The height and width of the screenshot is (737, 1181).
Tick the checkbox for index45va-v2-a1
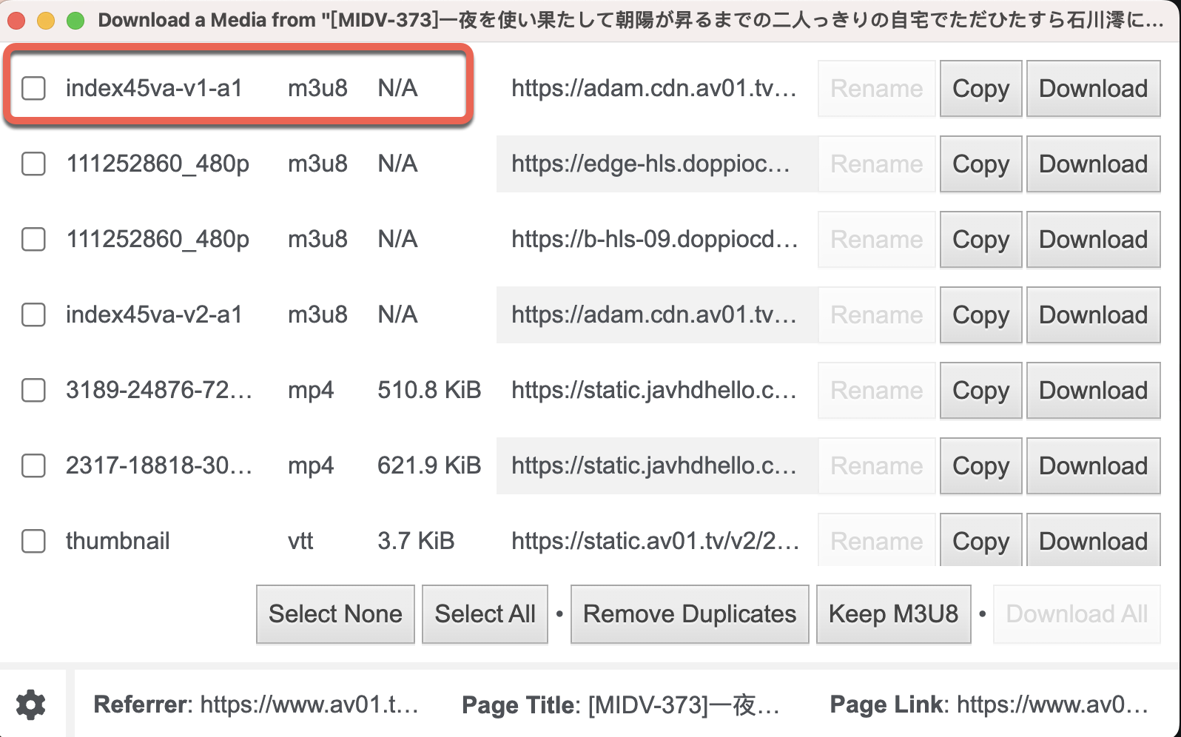tap(33, 314)
